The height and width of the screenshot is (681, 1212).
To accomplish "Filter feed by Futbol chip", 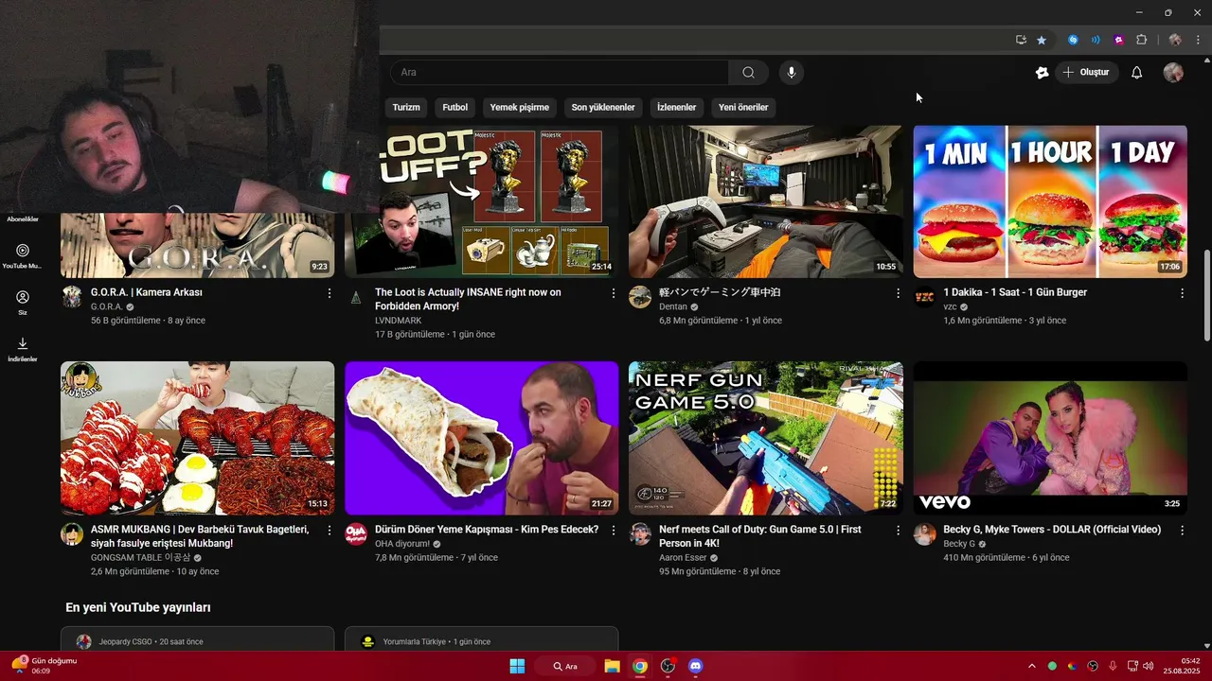I will tap(454, 107).
